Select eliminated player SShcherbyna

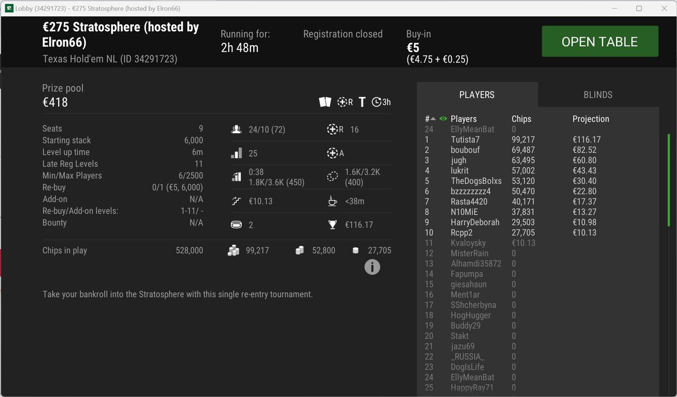[473, 305]
